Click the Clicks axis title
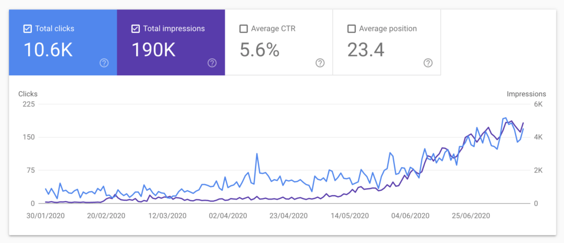Image resolution: width=564 pixels, height=243 pixels. click(x=28, y=94)
